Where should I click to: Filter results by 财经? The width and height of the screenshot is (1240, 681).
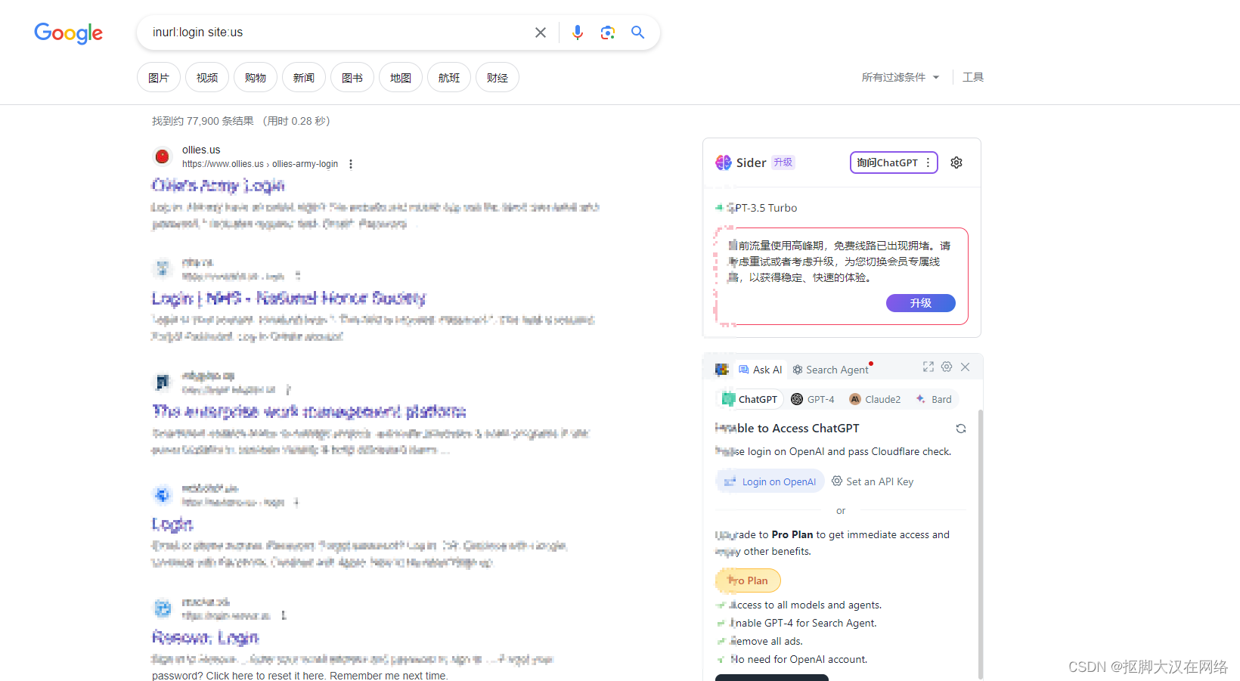point(498,77)
